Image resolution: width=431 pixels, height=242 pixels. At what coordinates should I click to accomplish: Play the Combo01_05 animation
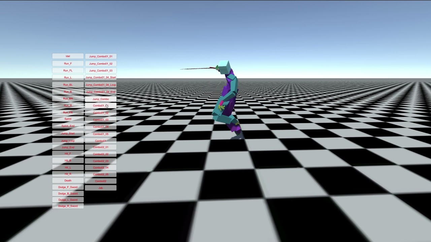(101, 134)
